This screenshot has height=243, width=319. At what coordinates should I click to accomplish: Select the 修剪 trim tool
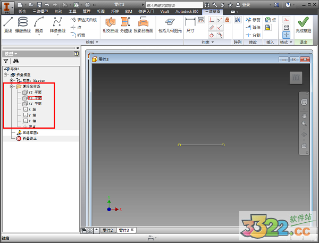point(253,20)
